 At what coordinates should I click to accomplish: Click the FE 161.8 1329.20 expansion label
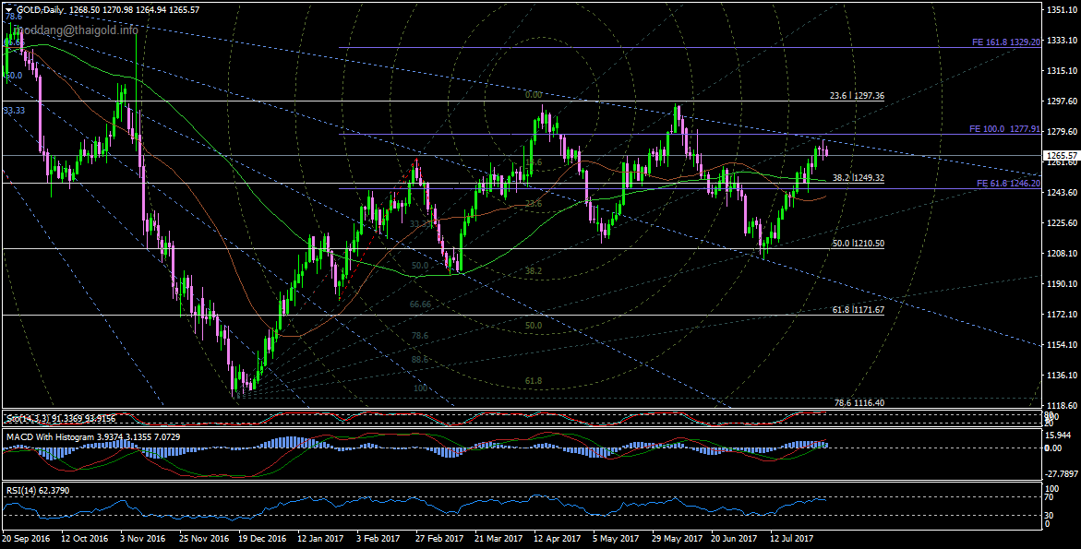tap(1005, 42)
